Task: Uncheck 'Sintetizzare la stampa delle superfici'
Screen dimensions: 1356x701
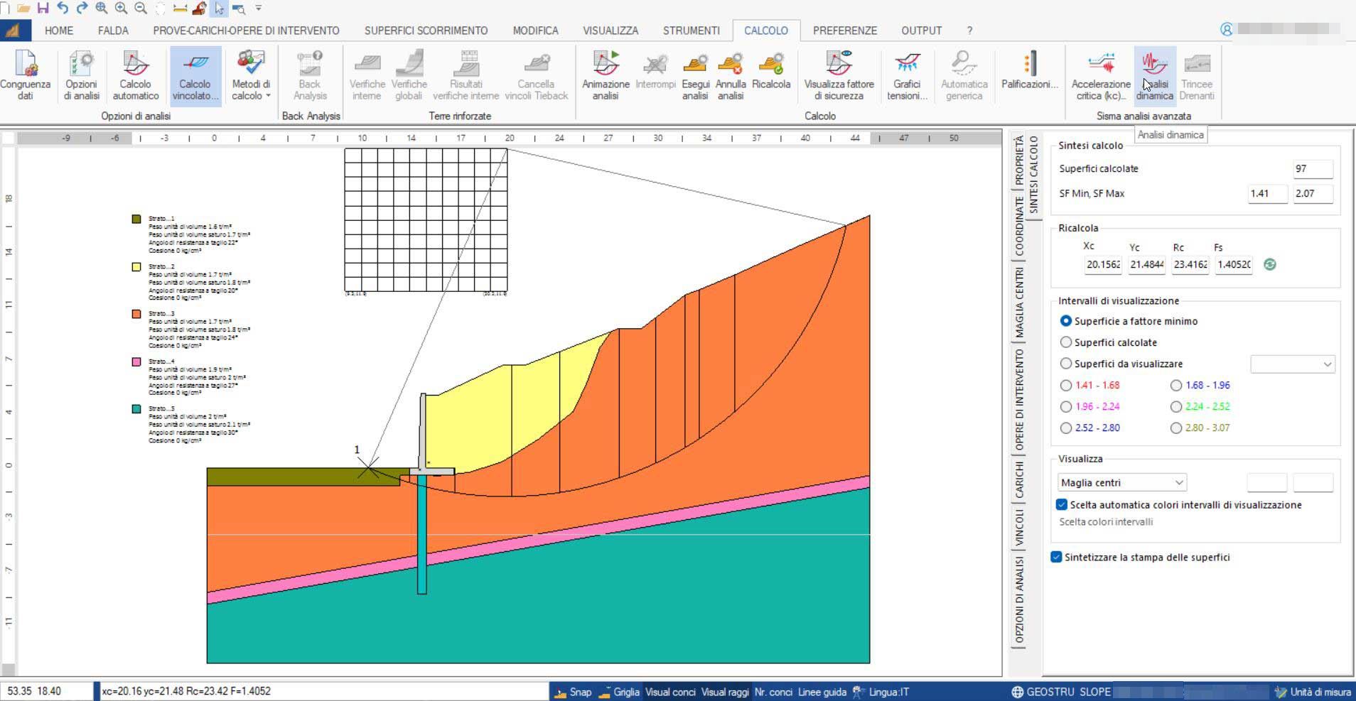Action: point(1057,557)
